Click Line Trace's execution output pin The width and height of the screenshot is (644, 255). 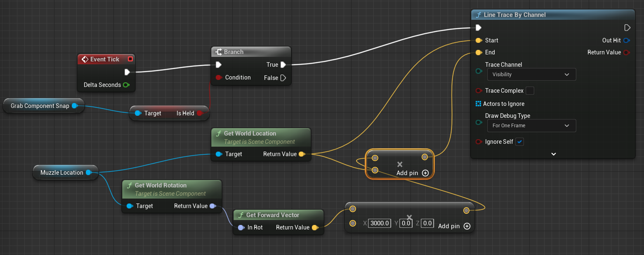tap(627, 28)
